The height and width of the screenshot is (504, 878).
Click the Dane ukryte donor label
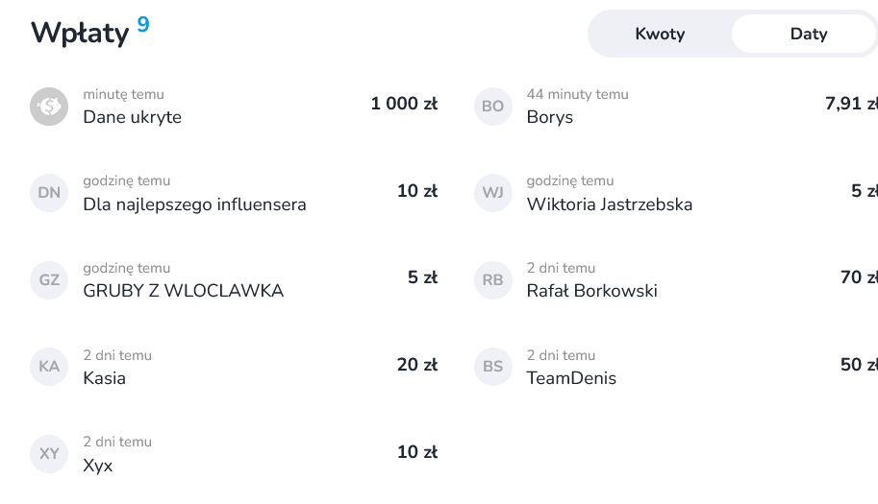132,117
